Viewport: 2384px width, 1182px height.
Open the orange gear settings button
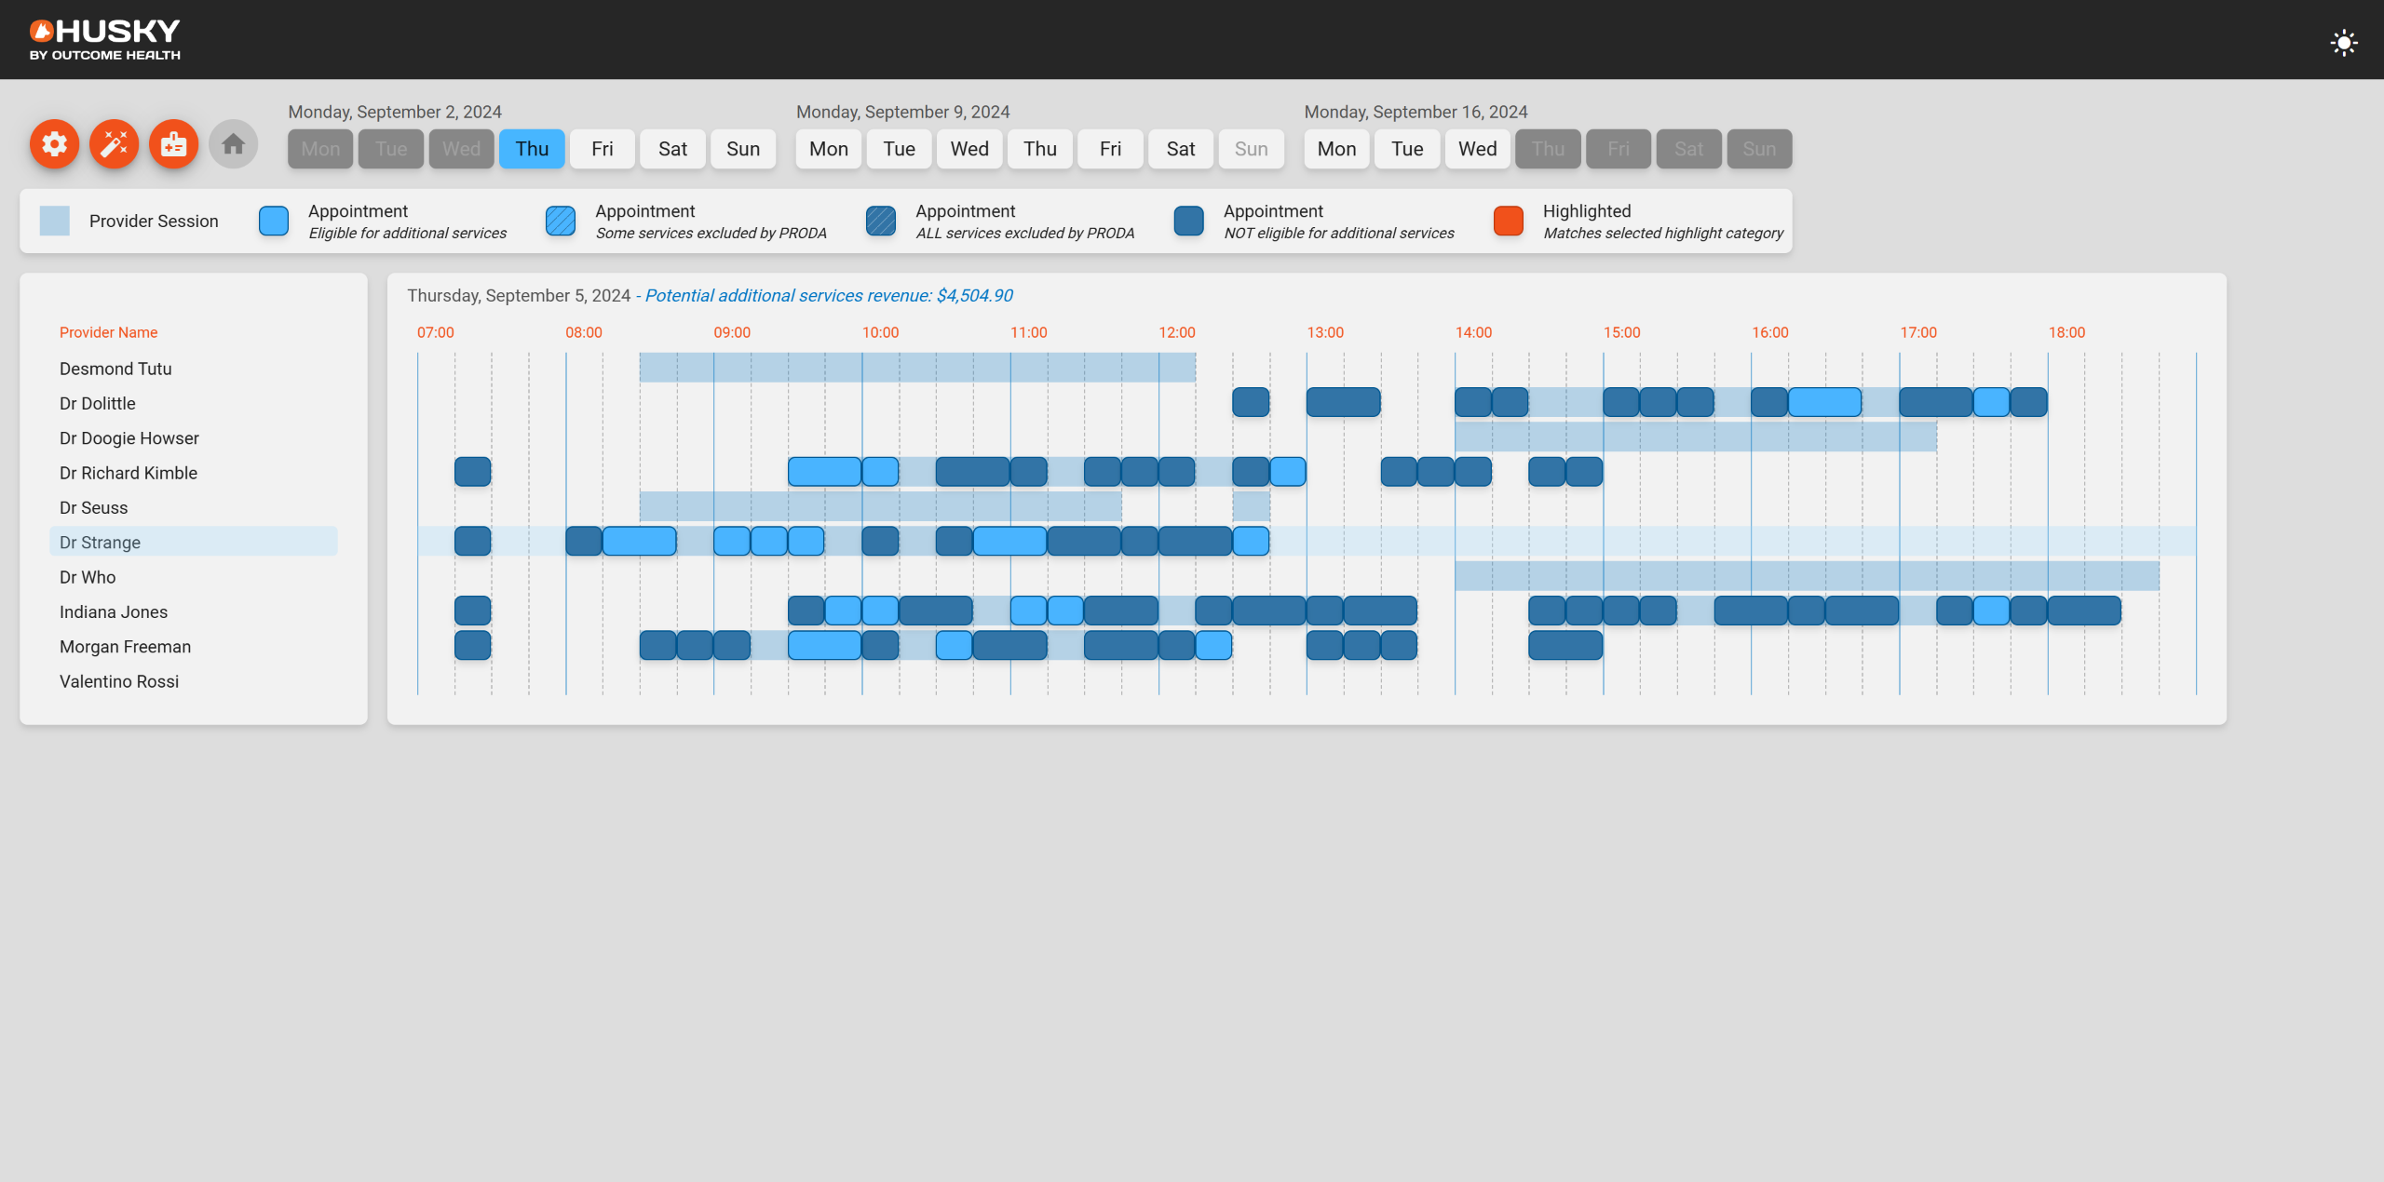pos(55,144)
